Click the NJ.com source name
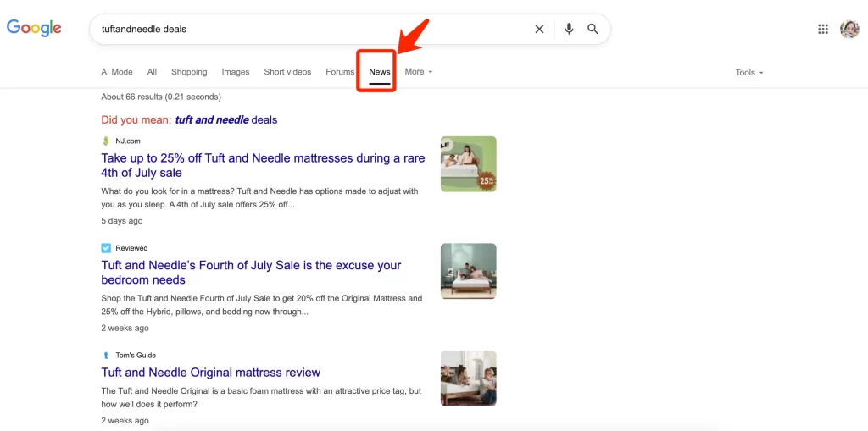The width and height of the screenshot is (868, 431). [128, 141]
